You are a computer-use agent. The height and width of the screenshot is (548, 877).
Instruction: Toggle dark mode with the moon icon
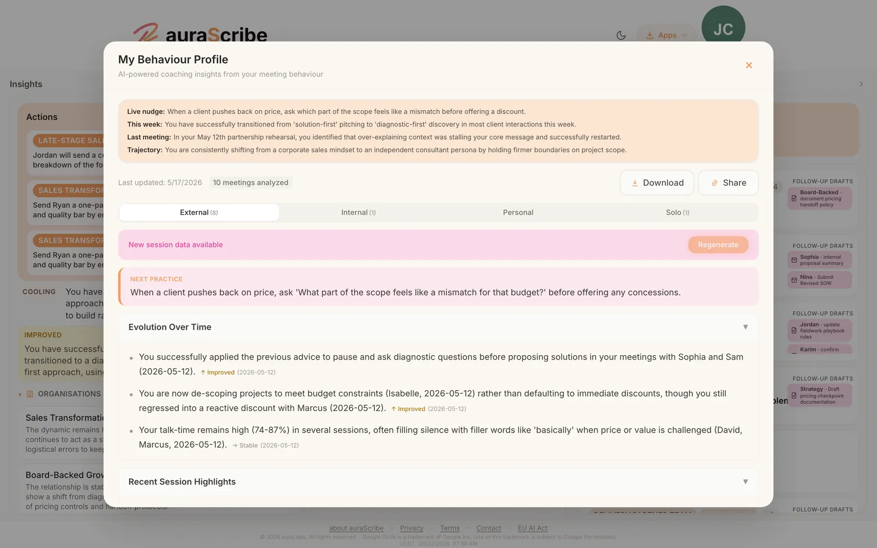tap(621, 35)
